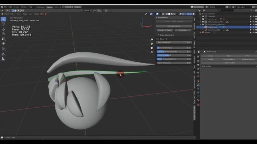Toggle camera view icon in viewport
257x144 pixels.
point(152,48)
